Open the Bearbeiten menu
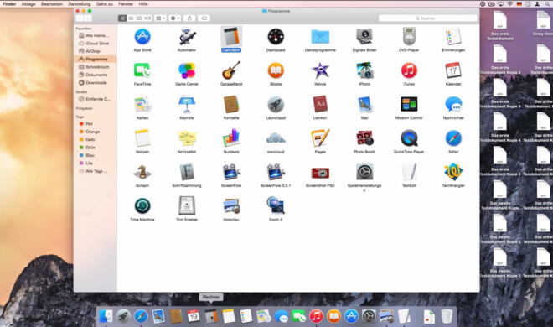This screenshot has height=327, width=553. click(51, 4)
